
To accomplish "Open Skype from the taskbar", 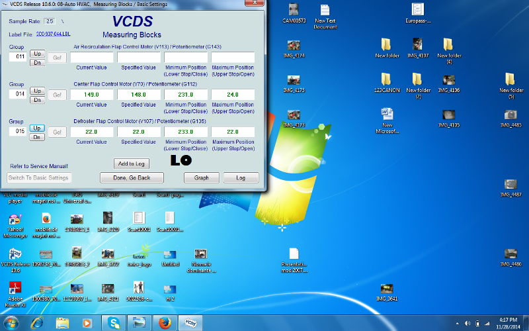I will [114, 323].
